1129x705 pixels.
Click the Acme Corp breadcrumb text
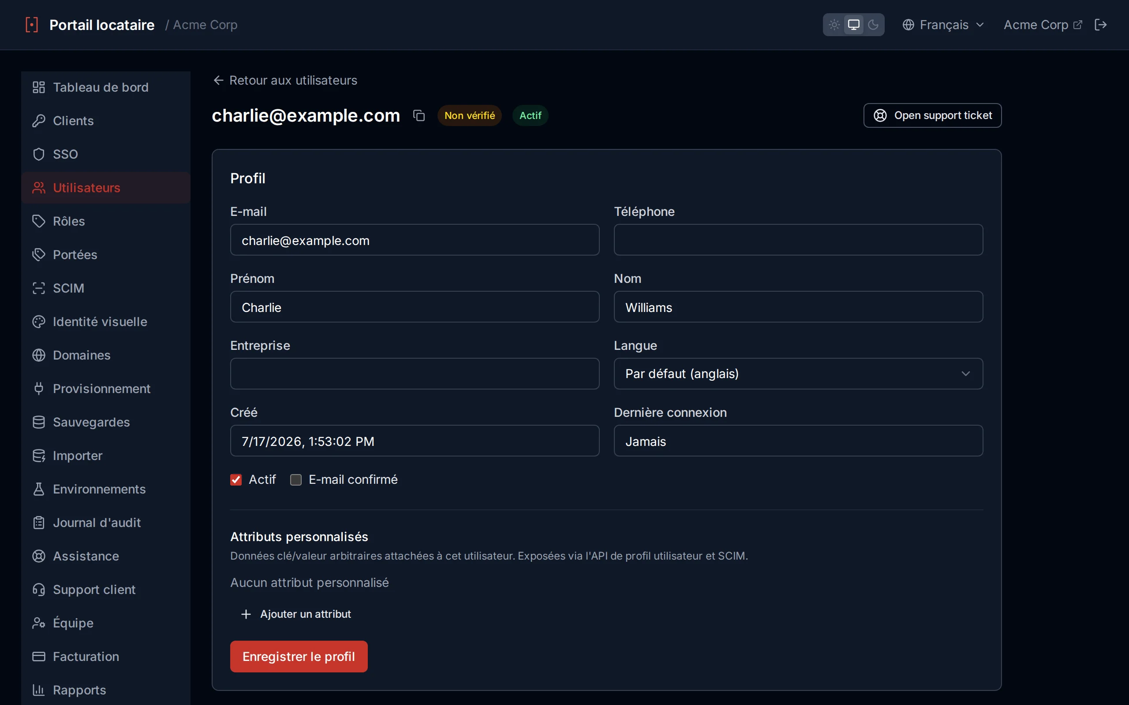pyautogui.click(x=205, y=25)
